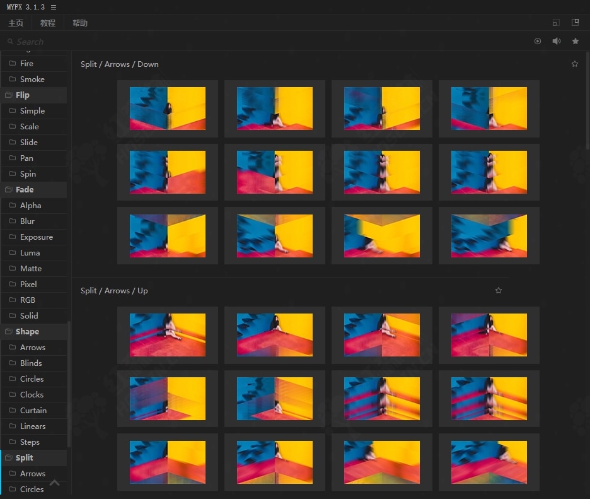Favorite the Split / Arrows / Up group
Image resolution: width=590 pixels, height=499 pixels.
[499, 290]
